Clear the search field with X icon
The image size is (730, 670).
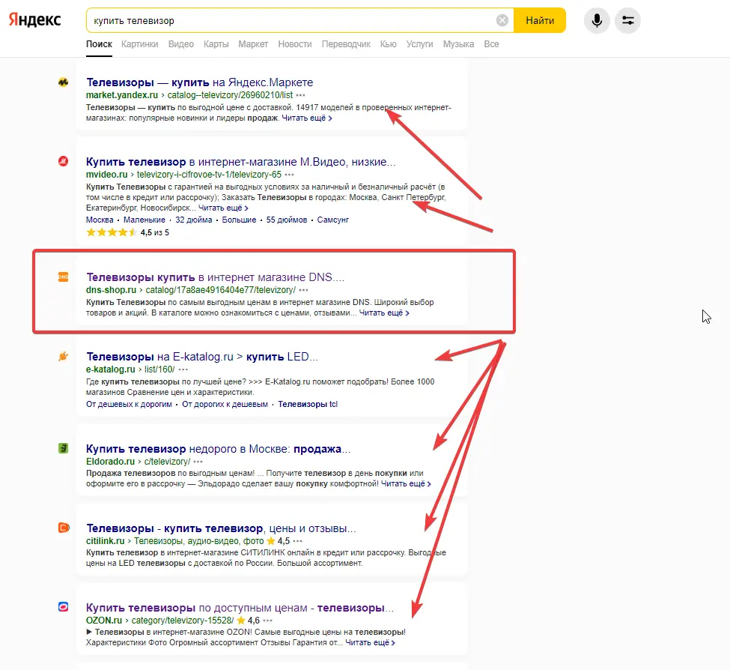click(502, 20)
